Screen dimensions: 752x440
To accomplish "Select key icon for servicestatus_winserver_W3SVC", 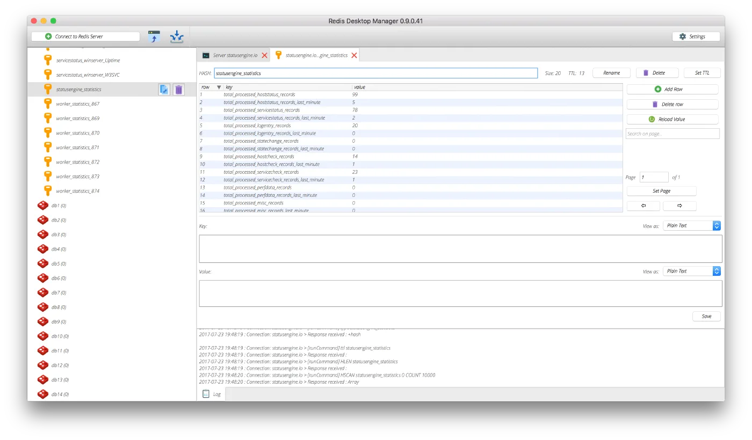I will 48,75.
